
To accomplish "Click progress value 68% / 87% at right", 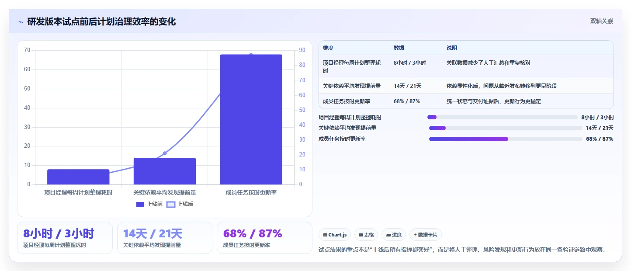I will tap(600, 139).
